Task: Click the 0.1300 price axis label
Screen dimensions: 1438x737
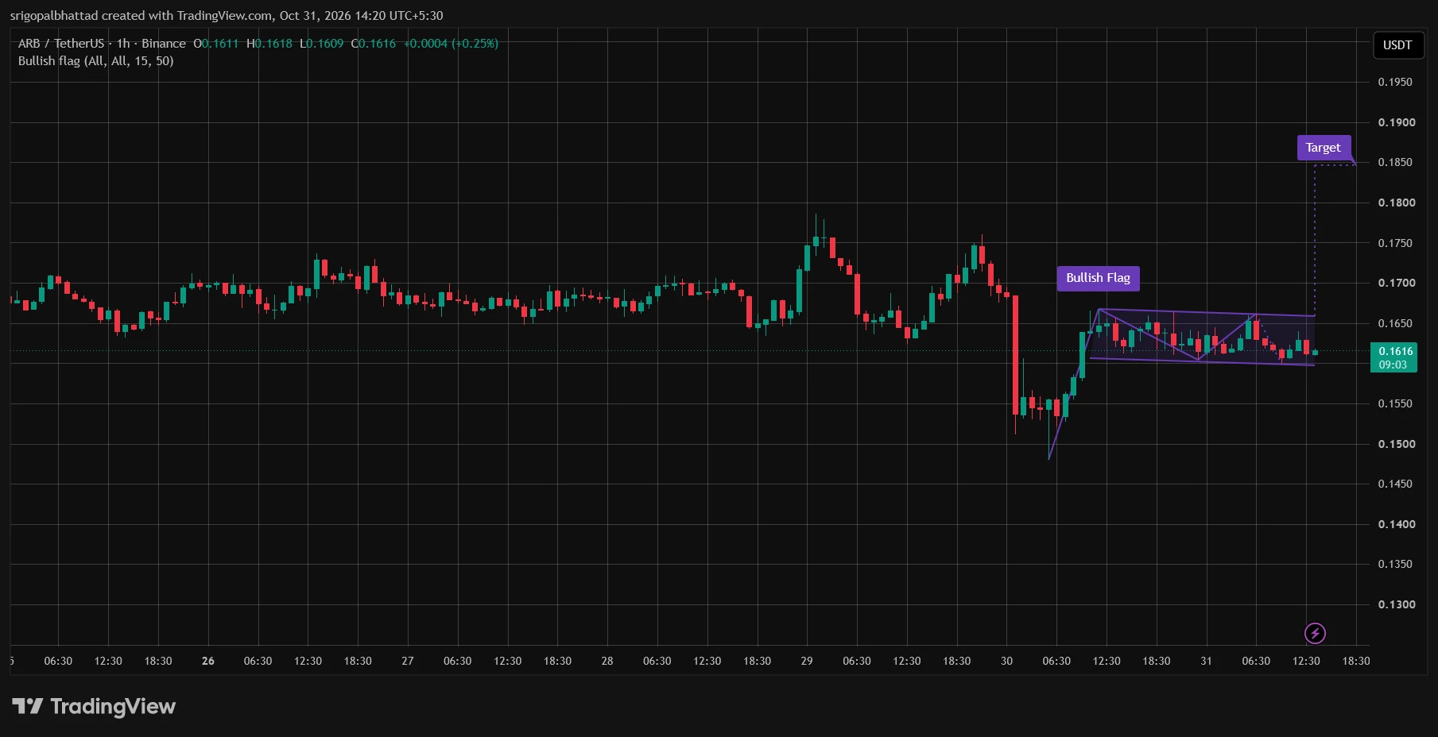Action: pyautogui.click(x=1396, y=604)
